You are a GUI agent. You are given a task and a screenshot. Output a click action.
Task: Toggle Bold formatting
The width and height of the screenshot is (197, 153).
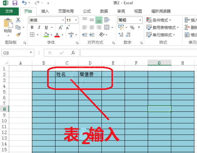(32, 27)
